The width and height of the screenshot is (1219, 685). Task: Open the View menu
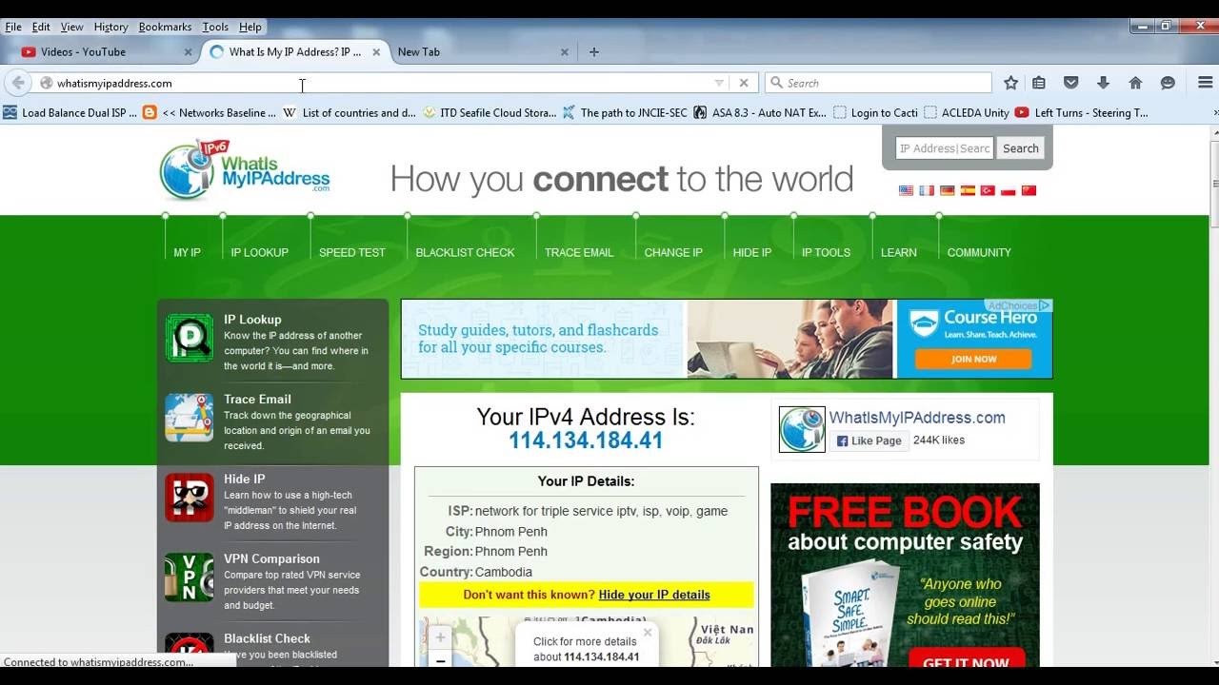click(71, 27)
